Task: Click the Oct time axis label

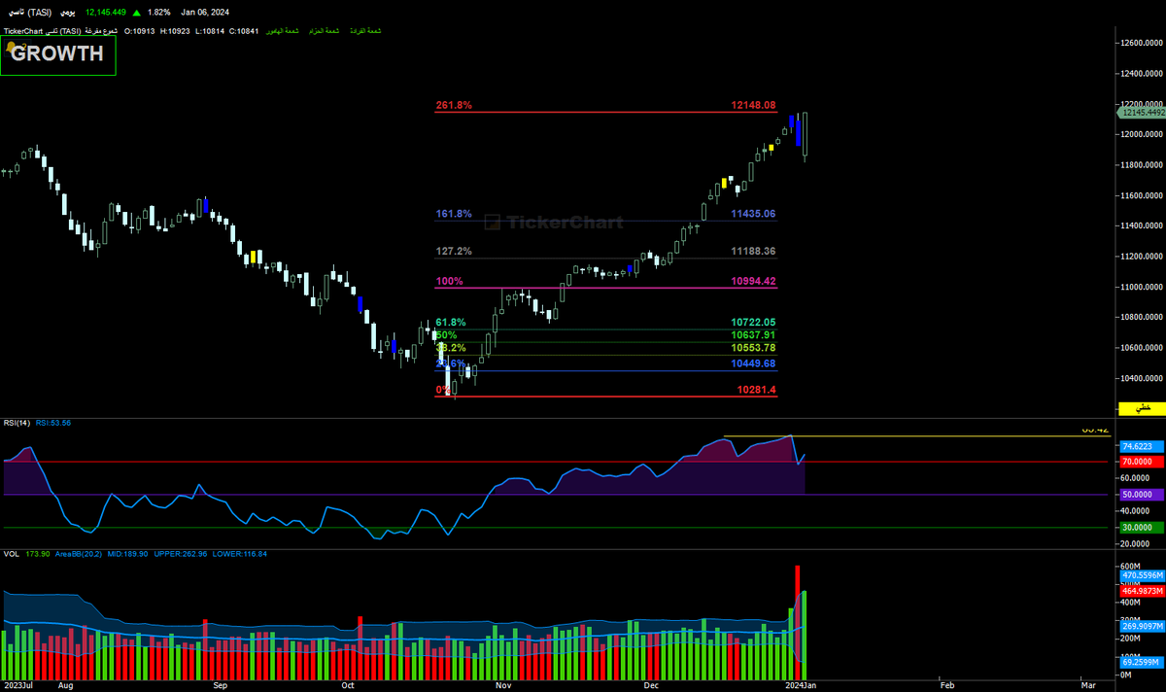Action: [348, 685]
